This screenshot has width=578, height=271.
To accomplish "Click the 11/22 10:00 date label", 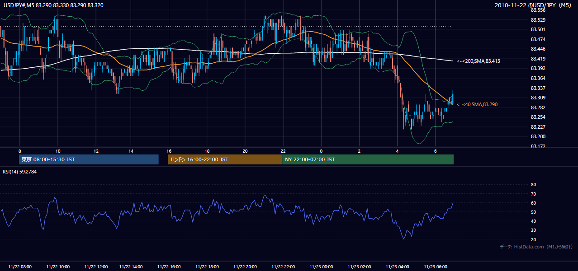I will [x=58, y=267].
